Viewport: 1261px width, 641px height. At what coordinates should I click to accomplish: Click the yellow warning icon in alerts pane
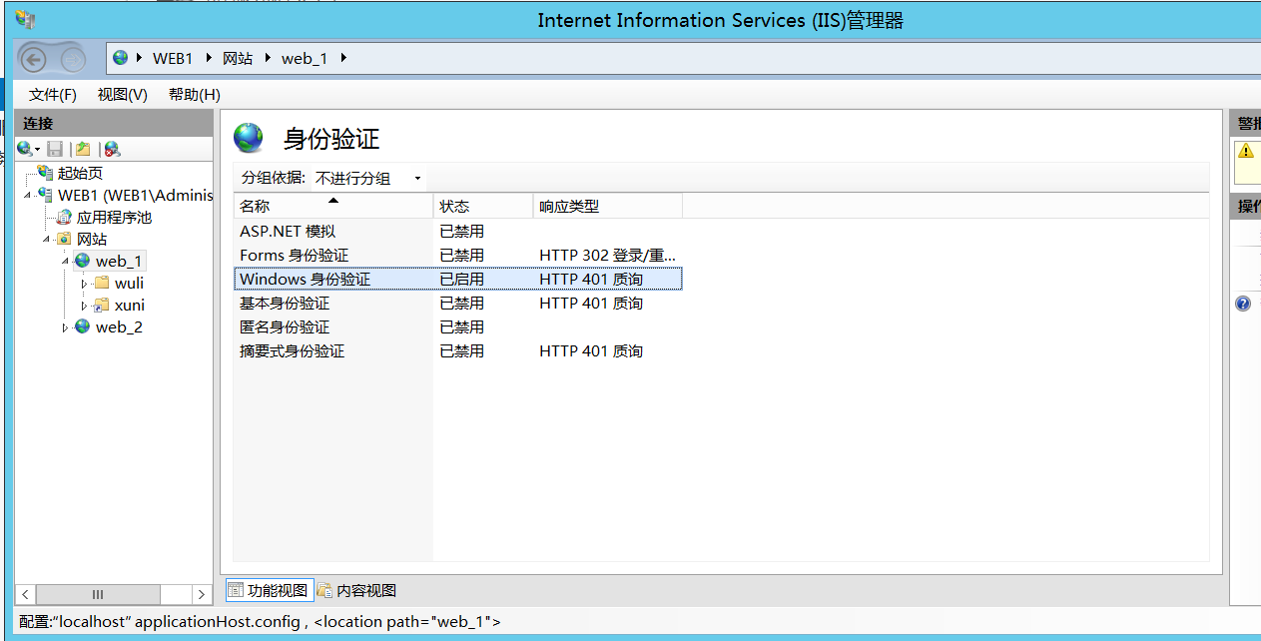pos(1245,151)
